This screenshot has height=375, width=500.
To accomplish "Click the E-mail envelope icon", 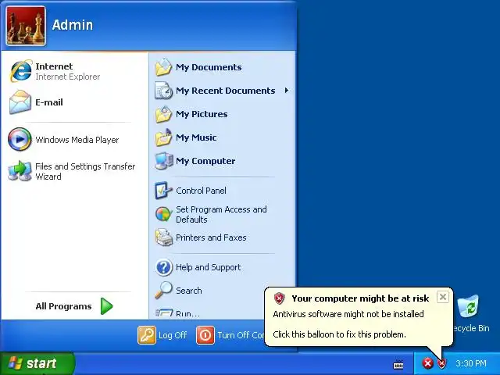I will point(20,102).
